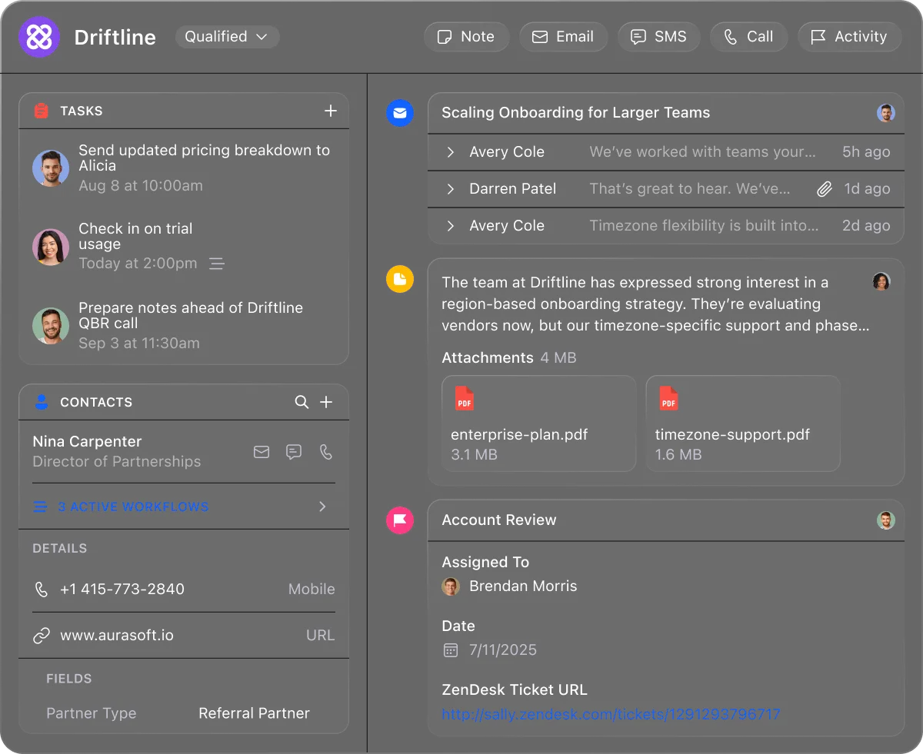Open the ZenDesk ticket URL link

[x=611, y=714]
